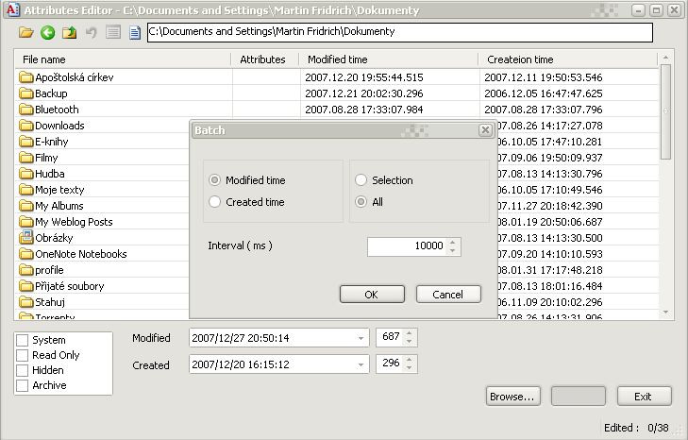The width and height of the screenshot is (688, 440).
Task: Open the Modified date dropdown
Action: (x=361, y=338)
